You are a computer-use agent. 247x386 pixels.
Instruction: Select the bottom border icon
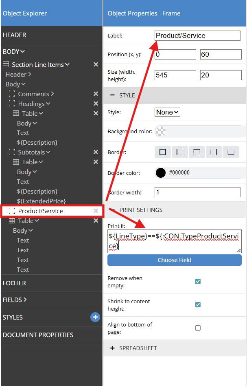coord(231,152)
